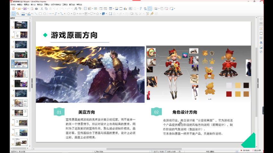Expand the Lines and Arrows dropdown arrow

point(53,14)
